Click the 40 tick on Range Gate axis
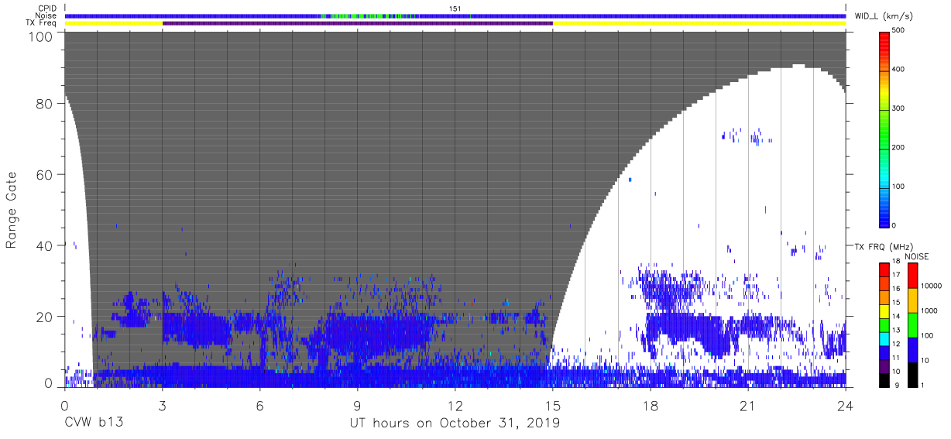This screenshot has height=439, width=951. click(x=44, y=245)
